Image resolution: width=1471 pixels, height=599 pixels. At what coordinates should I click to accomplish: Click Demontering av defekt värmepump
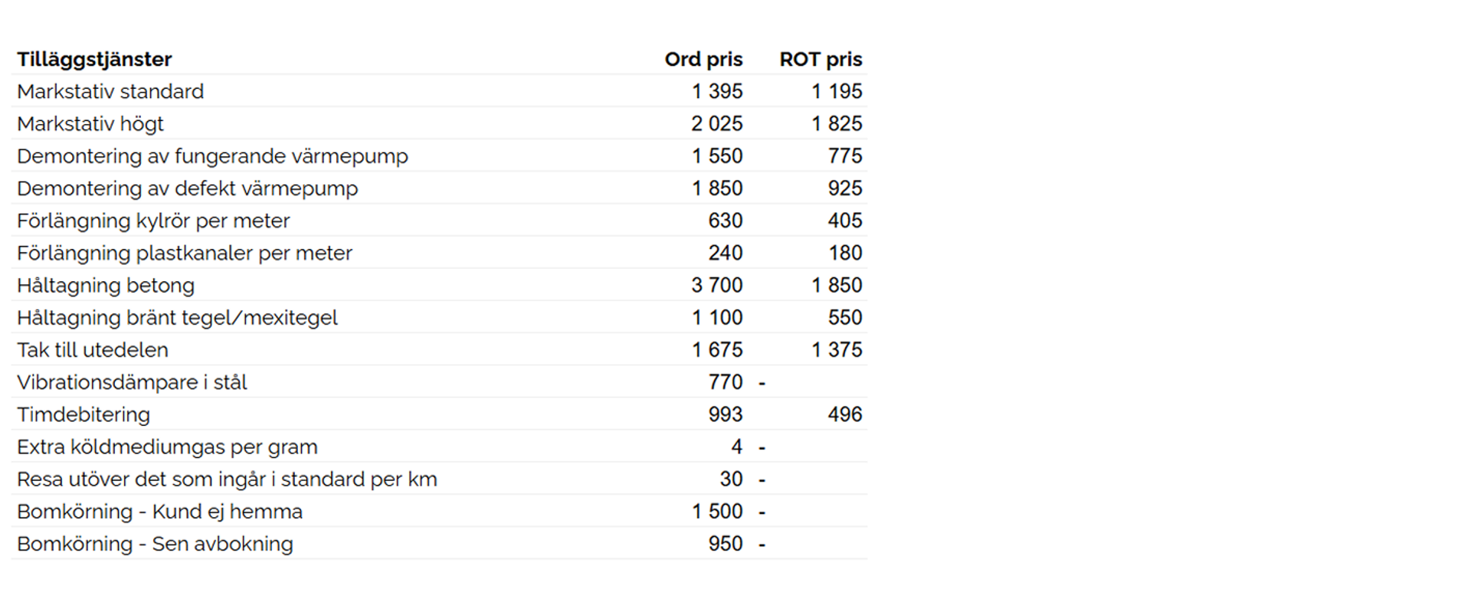point(187,188)
